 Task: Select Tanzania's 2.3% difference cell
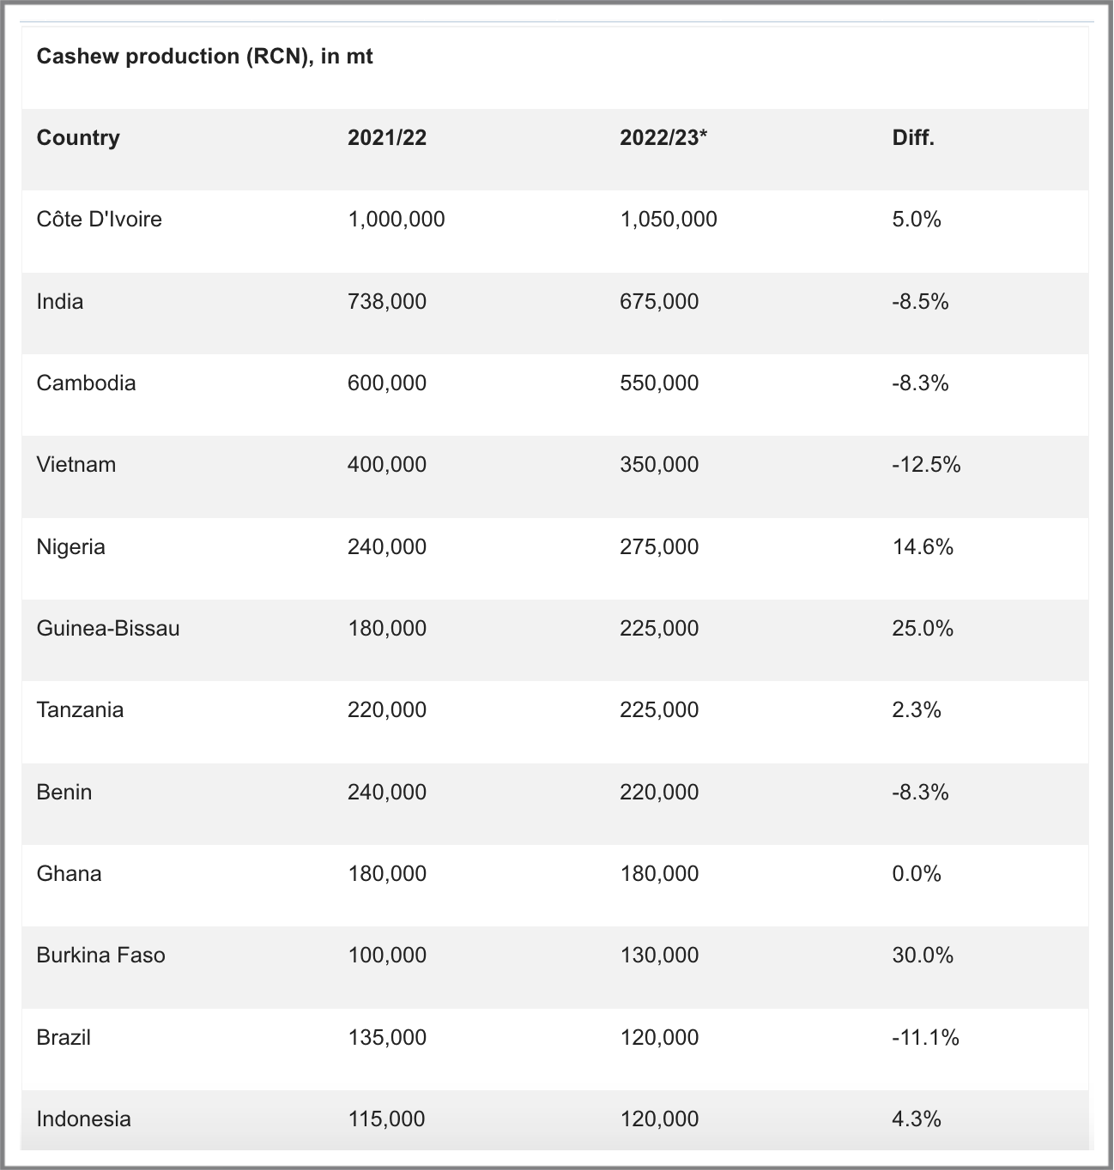(917, 710)
